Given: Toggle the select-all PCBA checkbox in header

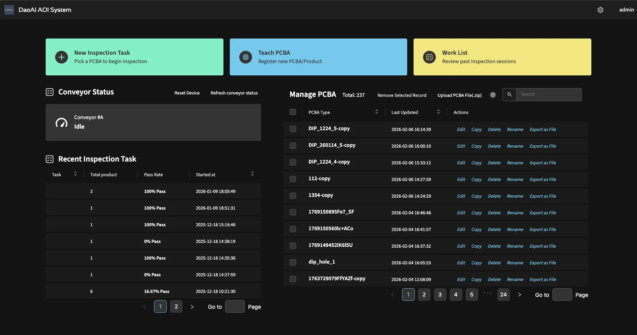Looking at the screenshot, I should point(293,112).
